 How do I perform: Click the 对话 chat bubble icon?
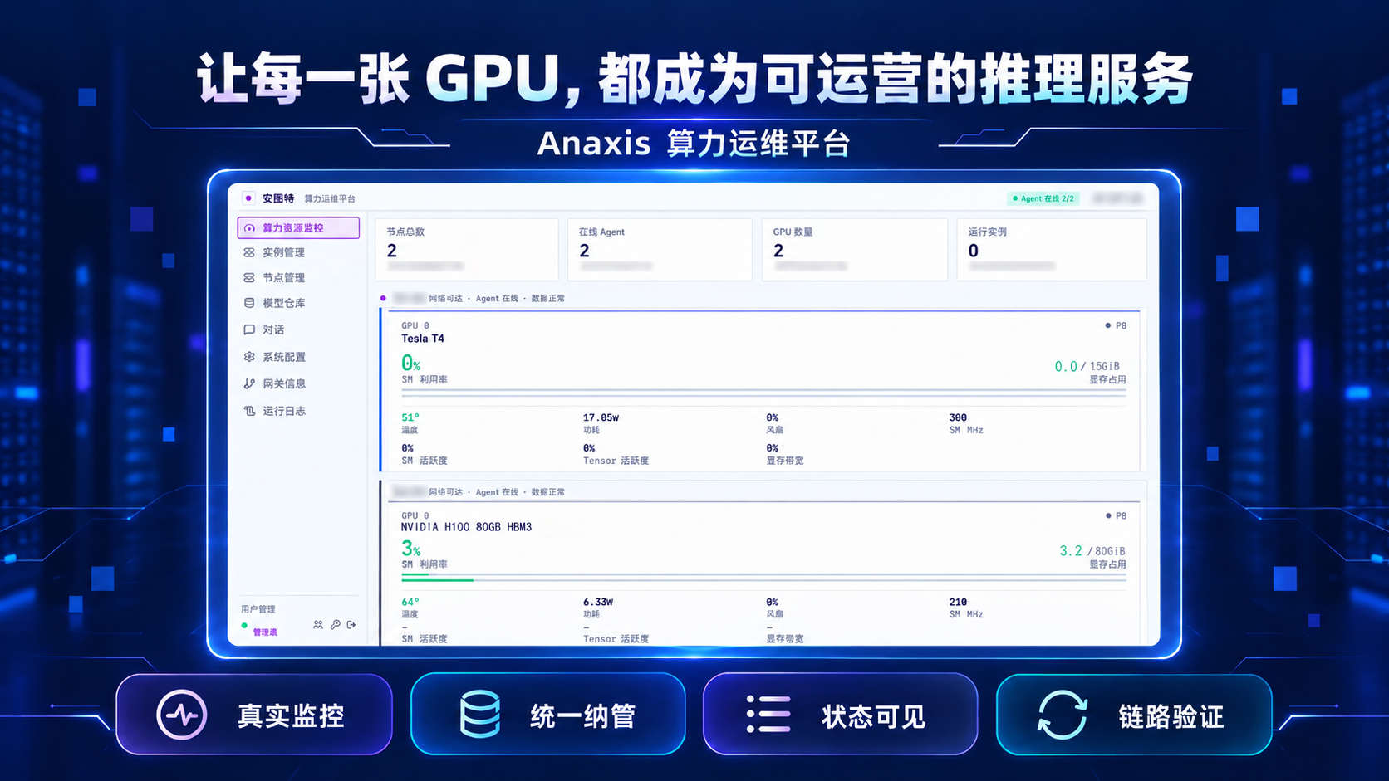point(249,329)
